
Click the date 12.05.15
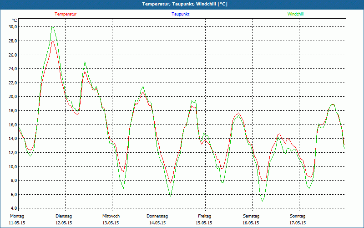[x=64, y=223]
